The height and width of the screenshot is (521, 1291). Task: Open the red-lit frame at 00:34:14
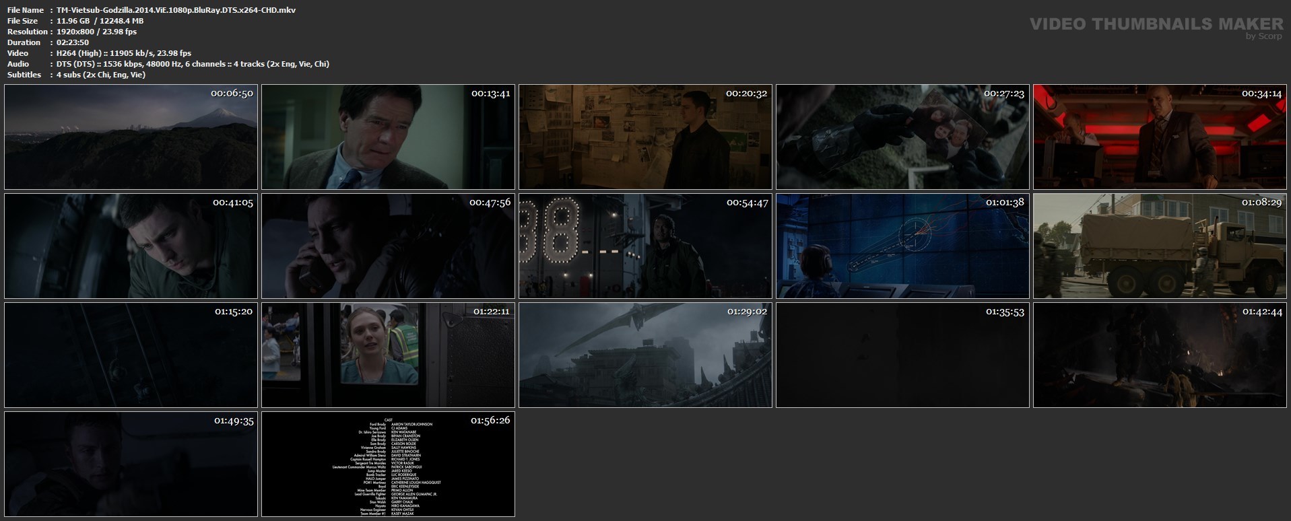pos(1160,137)
